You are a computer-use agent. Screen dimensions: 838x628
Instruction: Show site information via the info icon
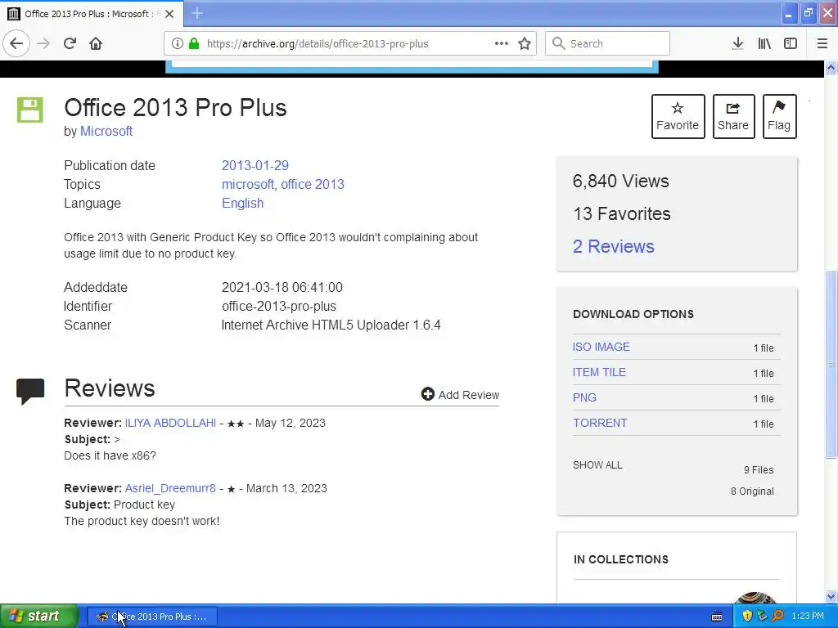point(178,43)
